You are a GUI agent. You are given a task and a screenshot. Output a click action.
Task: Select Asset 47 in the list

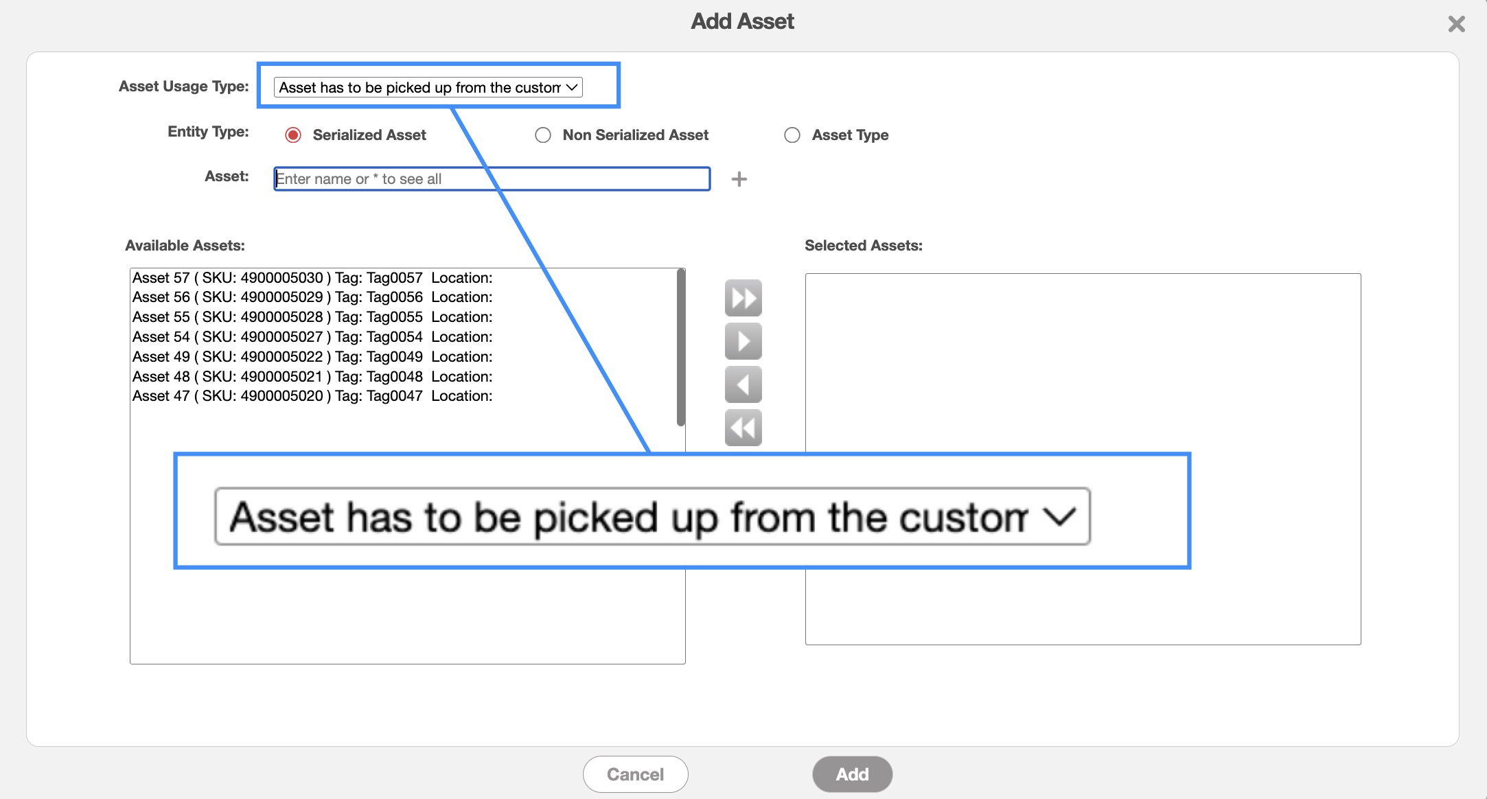312,396
